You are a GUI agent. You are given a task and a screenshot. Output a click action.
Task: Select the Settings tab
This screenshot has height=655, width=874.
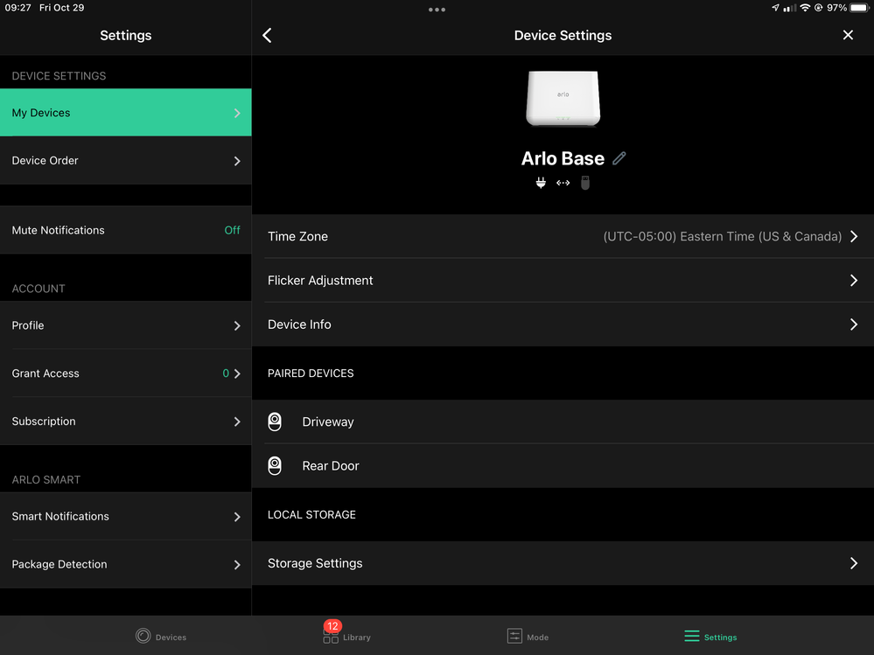[x=710, y=637]
